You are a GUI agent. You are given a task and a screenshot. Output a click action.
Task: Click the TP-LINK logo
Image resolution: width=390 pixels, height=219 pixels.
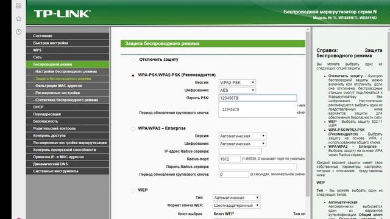[62, 13]
